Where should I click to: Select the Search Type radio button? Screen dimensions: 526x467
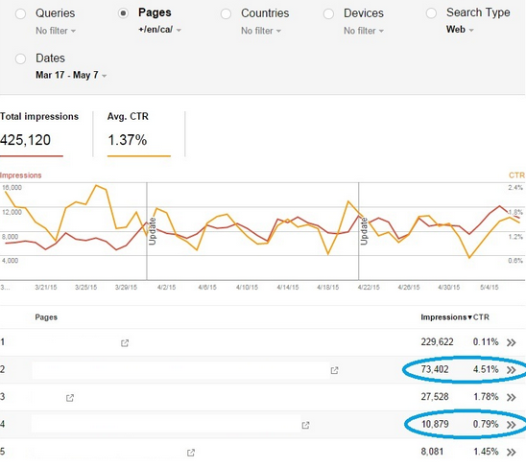click(431, 13)
